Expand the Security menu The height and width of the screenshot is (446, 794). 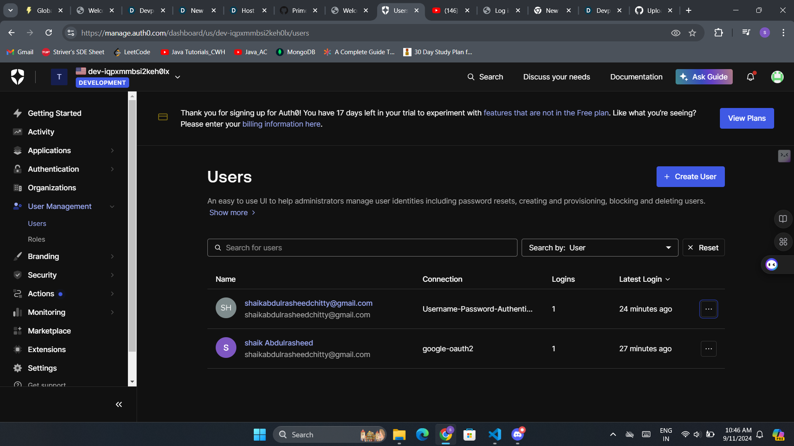point(64,275)
